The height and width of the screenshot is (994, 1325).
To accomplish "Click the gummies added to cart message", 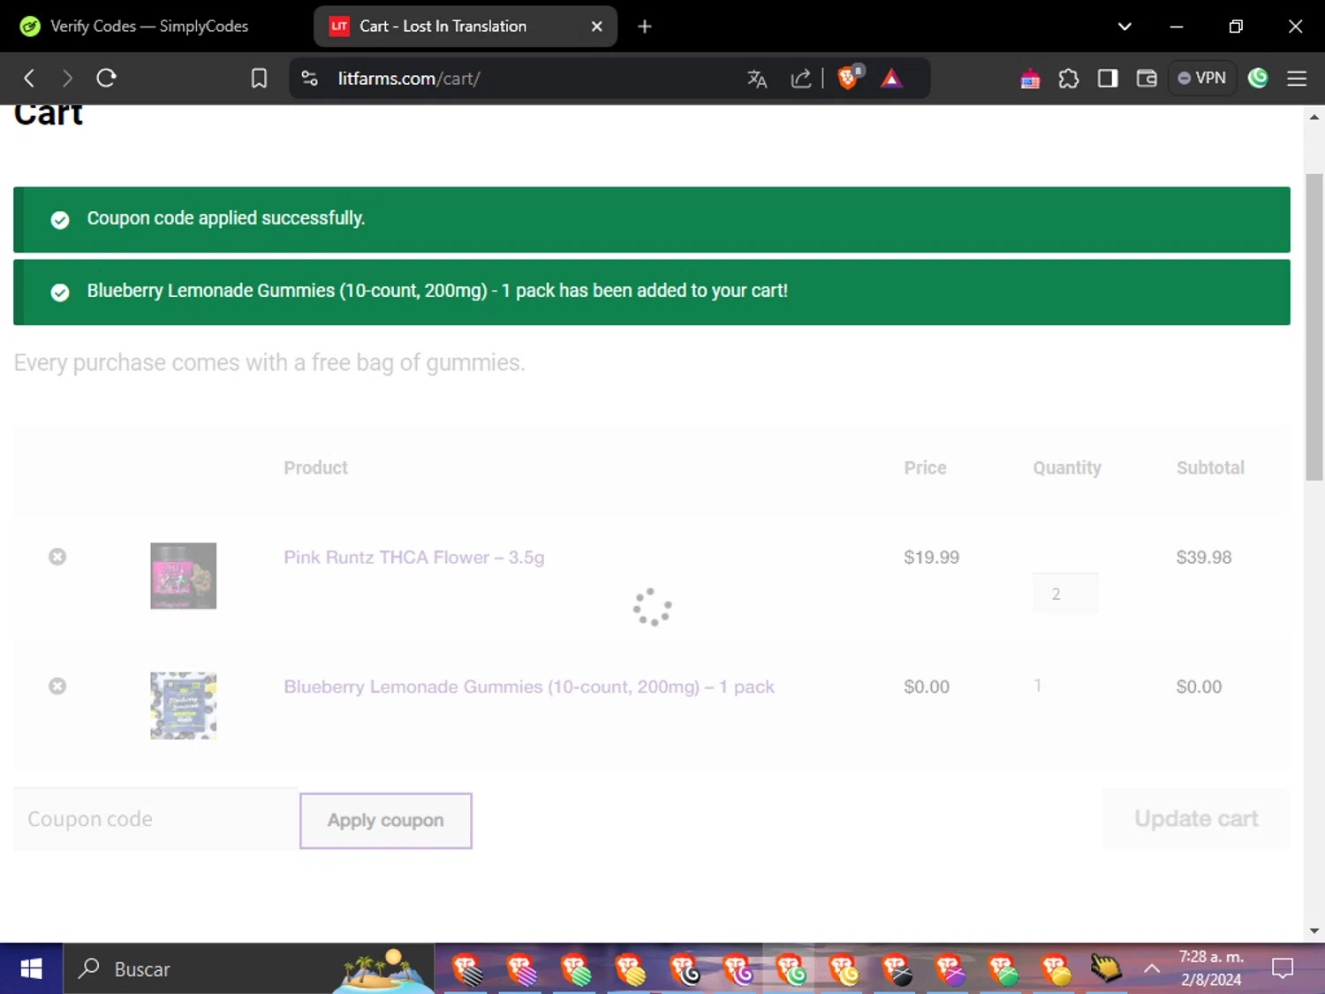I will [437, 291].
